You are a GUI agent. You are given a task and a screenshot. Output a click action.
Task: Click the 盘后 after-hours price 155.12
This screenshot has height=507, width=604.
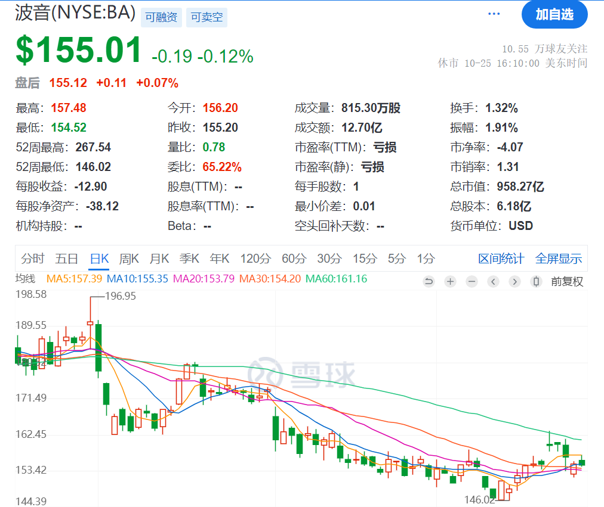click(x=68, y=83)
